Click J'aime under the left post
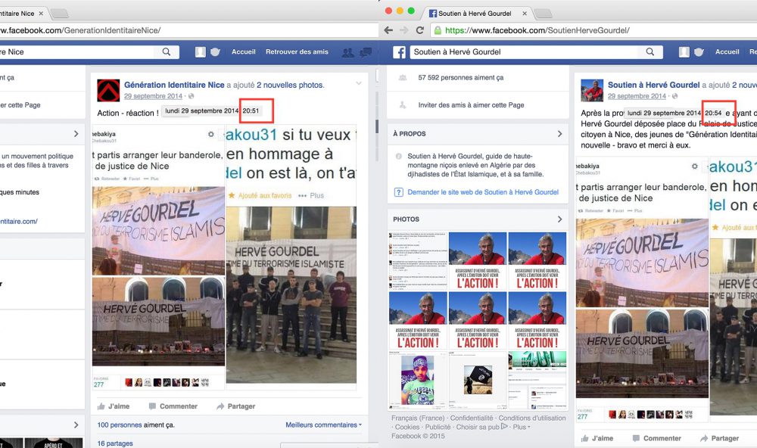The image size is (757, 448). click(x=113, y=406)
